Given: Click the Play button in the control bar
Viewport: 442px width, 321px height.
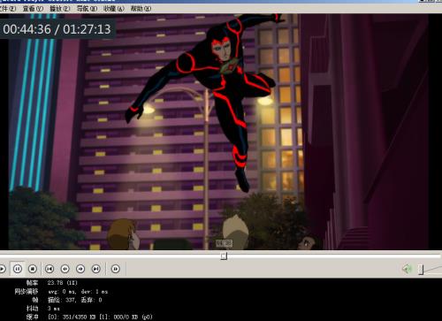Looking at the screenshot, I should pos(2,269).
